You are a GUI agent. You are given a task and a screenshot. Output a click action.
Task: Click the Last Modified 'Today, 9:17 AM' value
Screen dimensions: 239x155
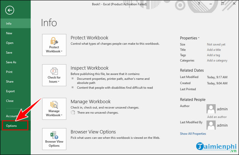(x=217, y=77)
